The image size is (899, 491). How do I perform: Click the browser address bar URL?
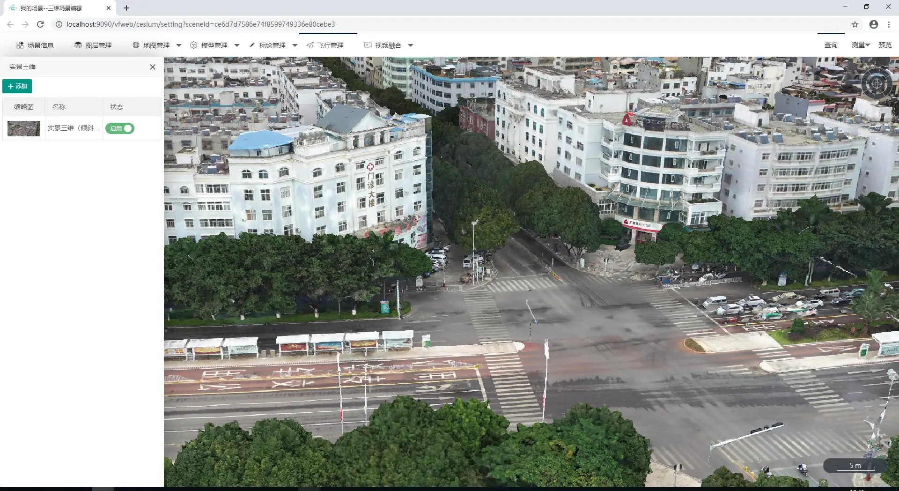click(200, 24)
